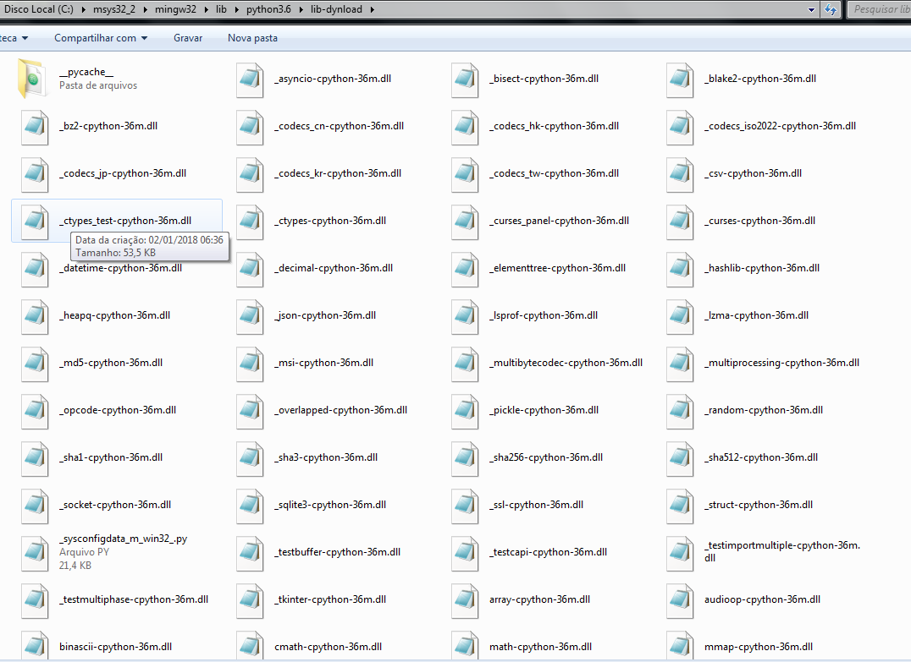This screenshot has width=911, height=662.
Task: Click the Gravar toolbar button
Action: click(188, 38)
